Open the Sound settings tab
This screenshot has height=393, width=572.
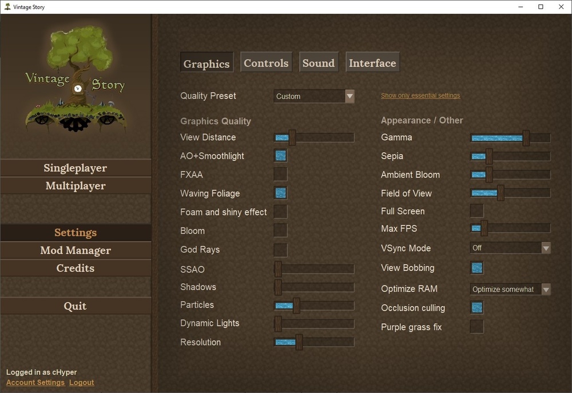click(319, 62)
